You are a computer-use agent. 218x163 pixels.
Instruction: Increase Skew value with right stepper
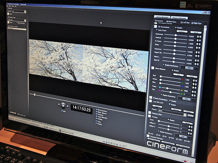pos(199,48)
